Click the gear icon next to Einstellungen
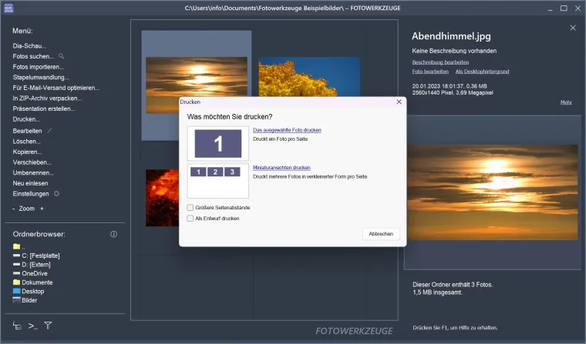This screenshot has height=344, width=586. click(x=56, y=194)
